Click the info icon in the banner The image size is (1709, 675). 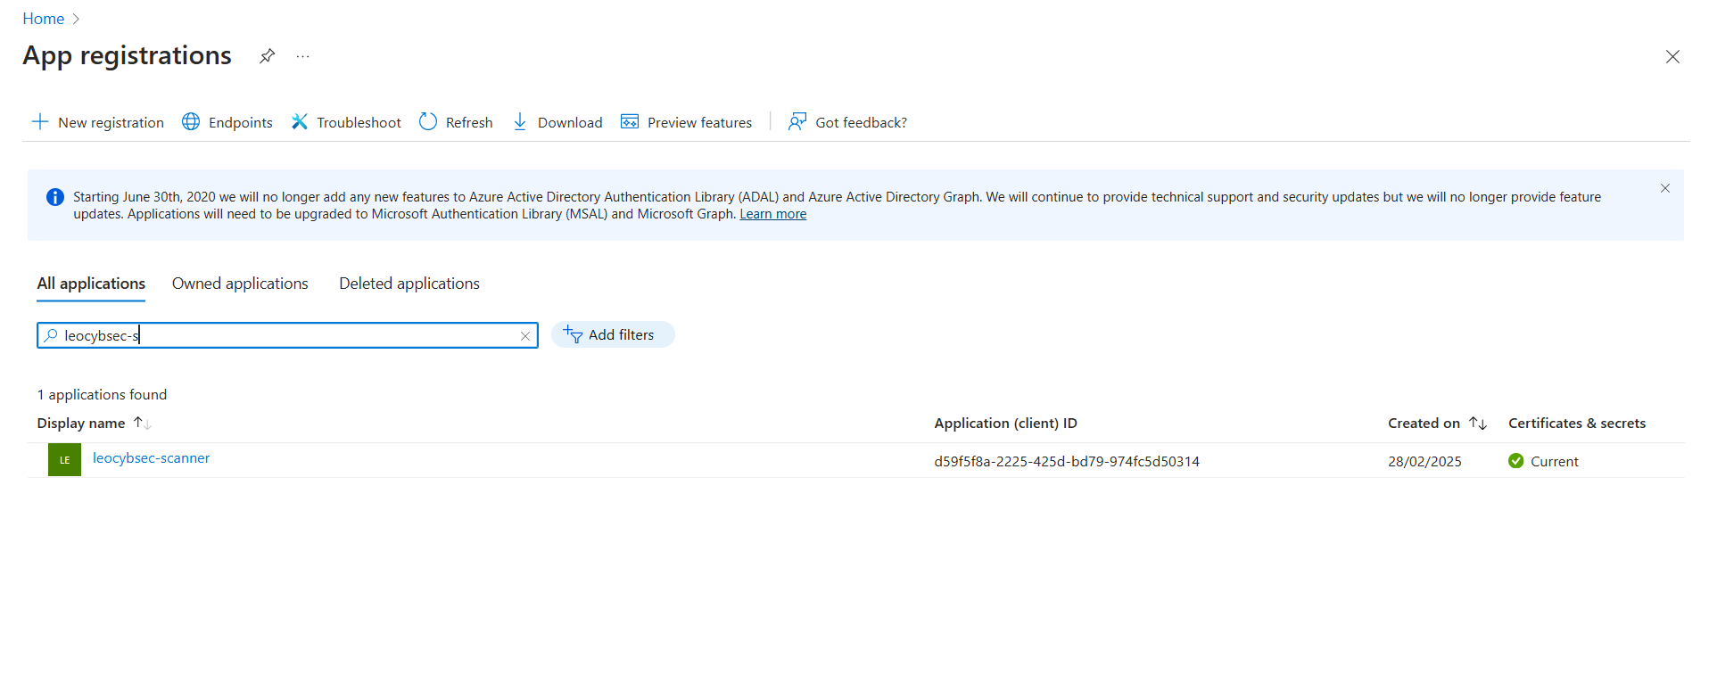[55, 197]
